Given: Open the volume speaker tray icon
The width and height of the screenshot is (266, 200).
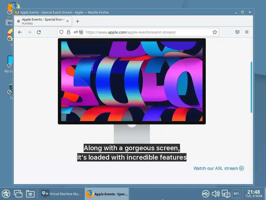Looking at the screenshot, I should [216, 194].
